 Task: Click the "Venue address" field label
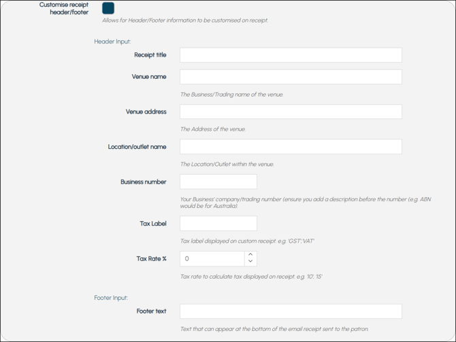click(146, 112)
